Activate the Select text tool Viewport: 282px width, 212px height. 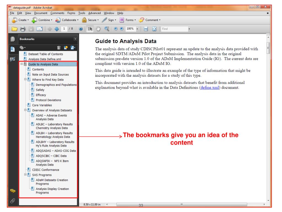click(90, 29)
